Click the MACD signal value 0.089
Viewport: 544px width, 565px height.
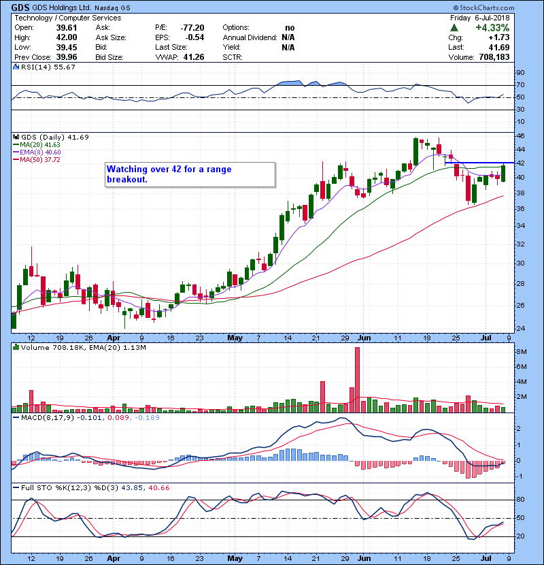[x=118, y=418]
